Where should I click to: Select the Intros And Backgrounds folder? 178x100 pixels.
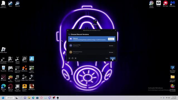(x=172, y=79)
